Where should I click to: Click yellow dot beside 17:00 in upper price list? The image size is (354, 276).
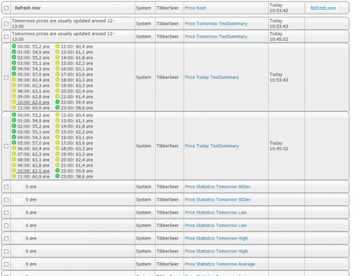point(57,74)
